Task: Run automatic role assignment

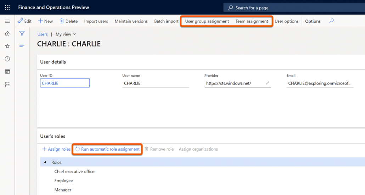Action: [x=107, y=149]
